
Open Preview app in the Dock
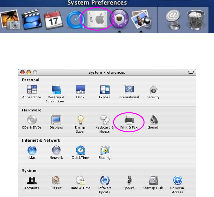pos(141,19)
